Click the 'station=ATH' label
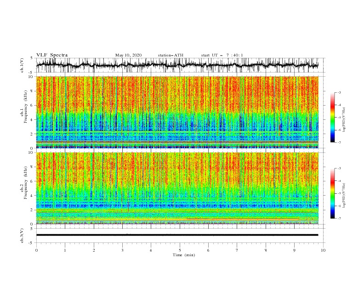The height and width of the screenshot is (281, 364). 171,55
